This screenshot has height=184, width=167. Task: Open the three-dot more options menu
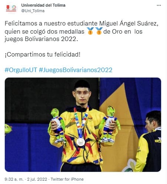(x=159, y=6)
